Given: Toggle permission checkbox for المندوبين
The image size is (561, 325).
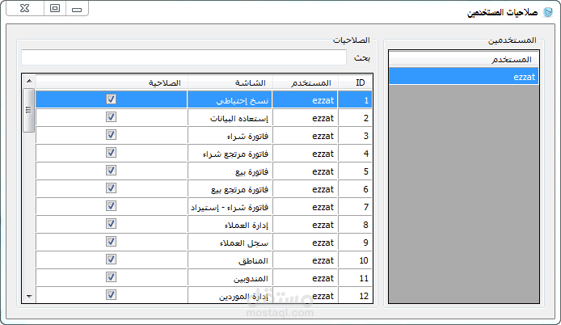Looking at the screenshot, I should (111, 277).
